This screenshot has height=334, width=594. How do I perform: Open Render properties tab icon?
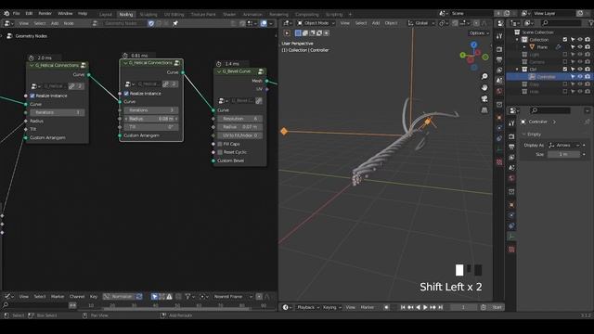click(511, 136)
